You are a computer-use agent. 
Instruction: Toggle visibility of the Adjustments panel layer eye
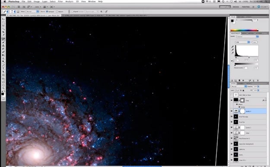[x=243, y=80]
